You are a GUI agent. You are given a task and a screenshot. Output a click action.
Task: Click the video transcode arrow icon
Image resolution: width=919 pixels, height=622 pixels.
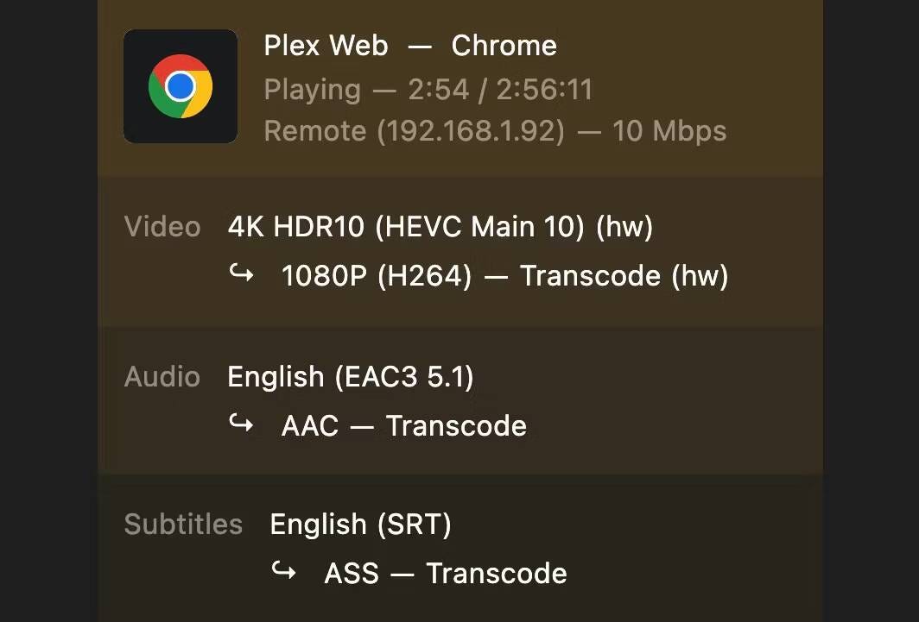pyautogui.click(x=242, y=274)
